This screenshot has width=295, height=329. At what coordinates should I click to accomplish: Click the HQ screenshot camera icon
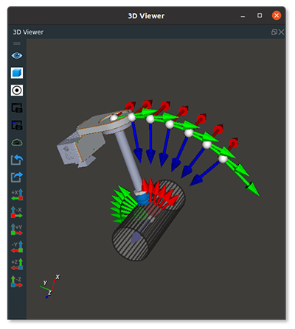pyautogui.click(x=17, y=125)
